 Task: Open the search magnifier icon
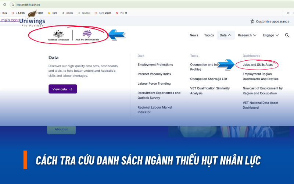point(287,35)
